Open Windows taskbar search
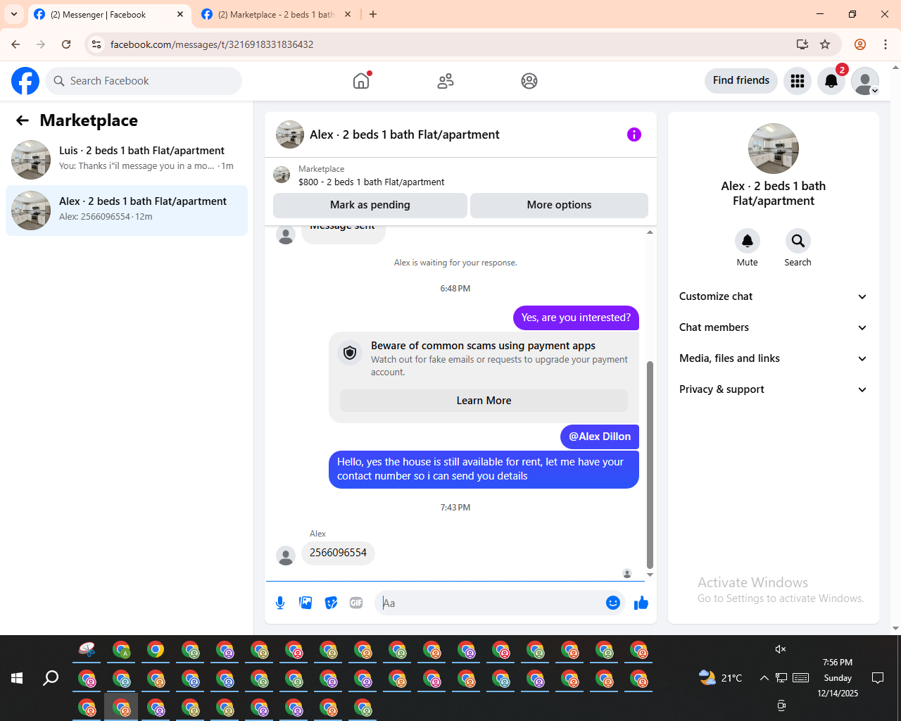901x721 pixels. (x=51, y=678)
